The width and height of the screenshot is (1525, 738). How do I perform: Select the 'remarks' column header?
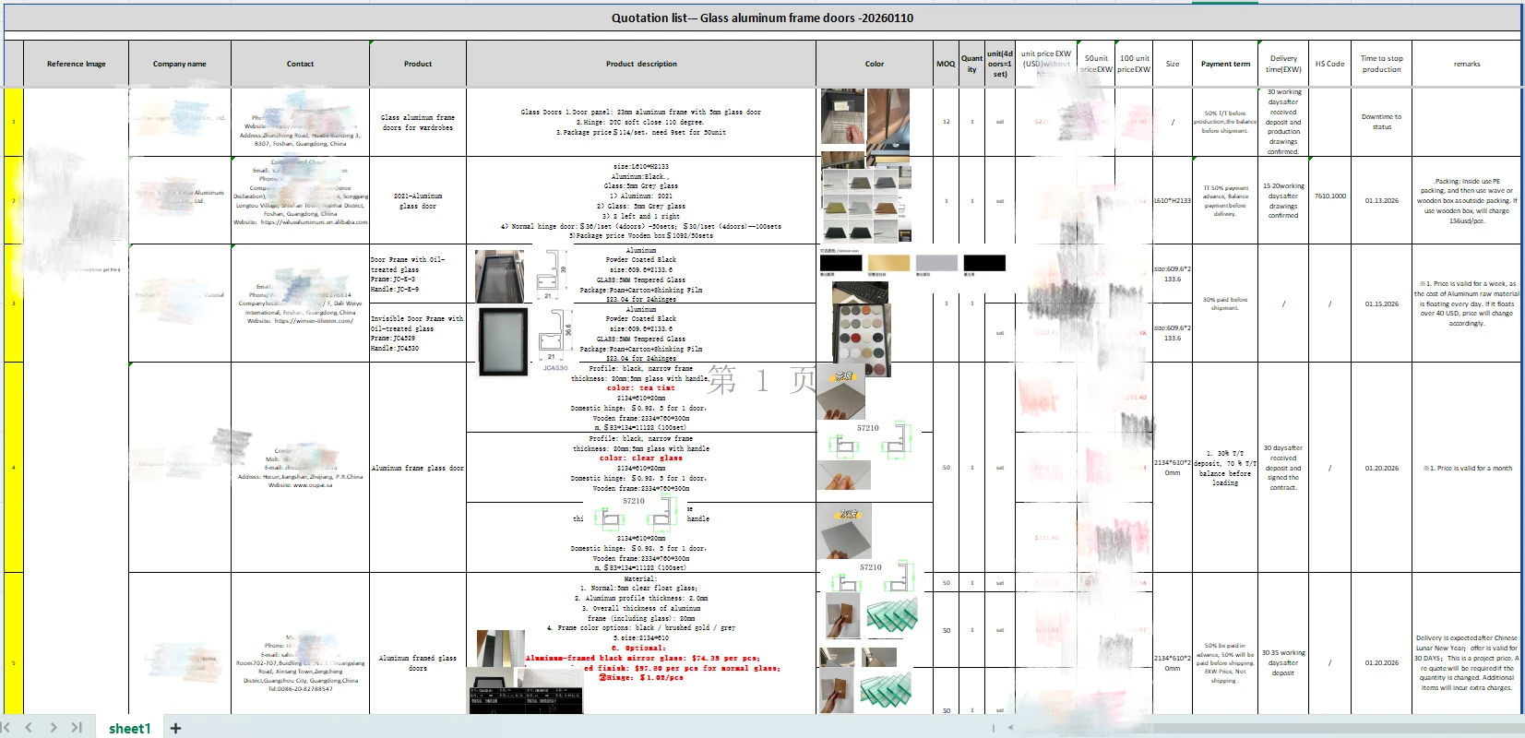(1467, 64)
